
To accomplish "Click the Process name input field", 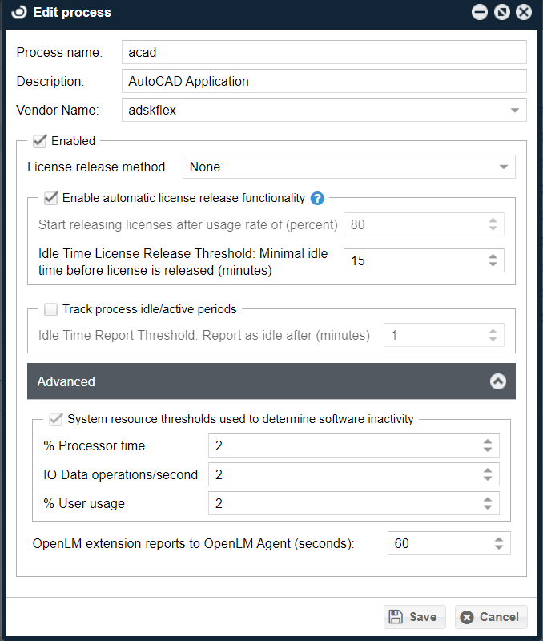I will click(x=324, y=53).
